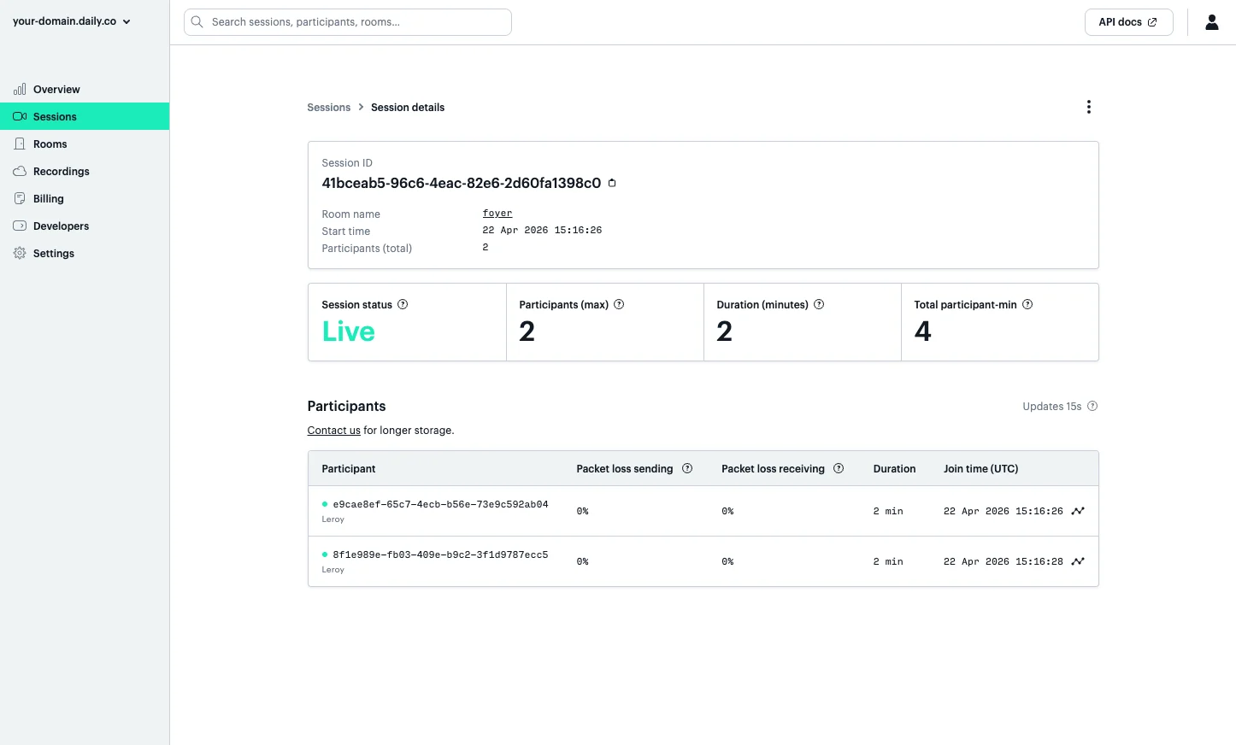Viewport: 1236px width, 745px height.
Task: Focus the search sessions, participants, rooms field
Action: pos(348,22)
